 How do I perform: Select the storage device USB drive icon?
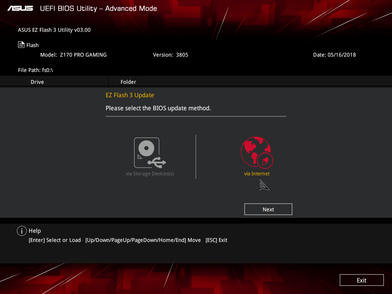(150, 153)
